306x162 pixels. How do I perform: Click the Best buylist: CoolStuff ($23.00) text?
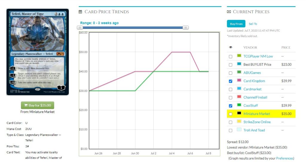249,153
